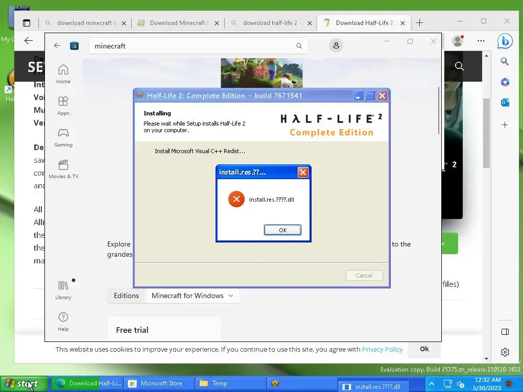The width and height of the screenshot is (523, 392).
Task: Open Edge tab actions menu icon
Action: click(27, 23)
